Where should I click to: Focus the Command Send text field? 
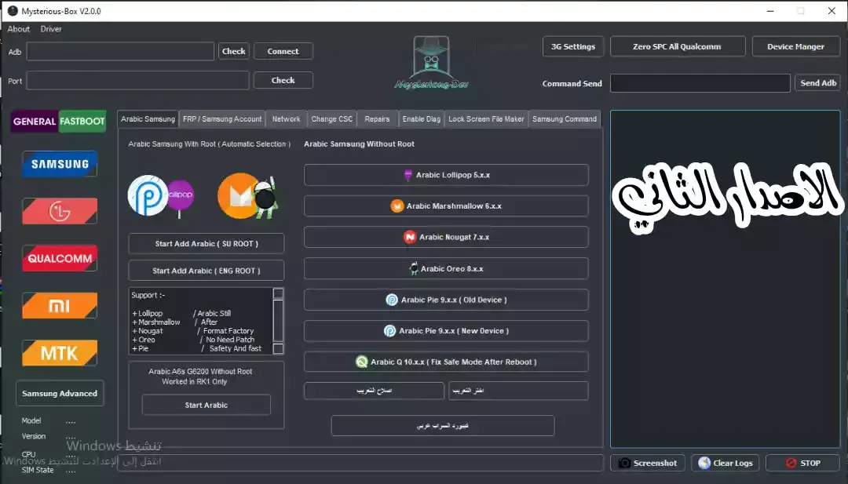(x=700, y=83)
